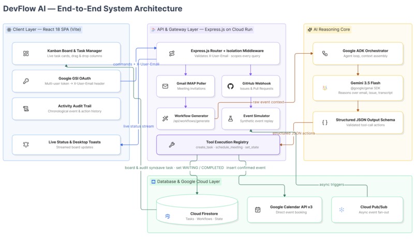Screen dimensions: 417x239
Task: Select the GitHub Webhook node
Action: point(250,86)
